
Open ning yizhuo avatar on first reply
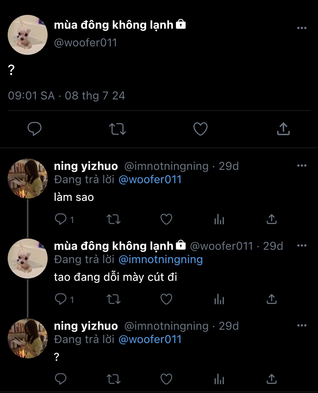(28, 179)
